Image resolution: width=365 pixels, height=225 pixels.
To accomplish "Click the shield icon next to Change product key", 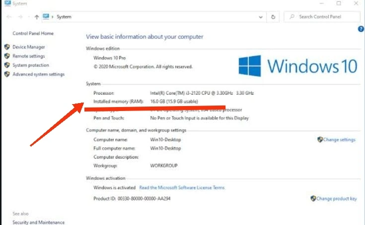I will click(x=313, y=198).
